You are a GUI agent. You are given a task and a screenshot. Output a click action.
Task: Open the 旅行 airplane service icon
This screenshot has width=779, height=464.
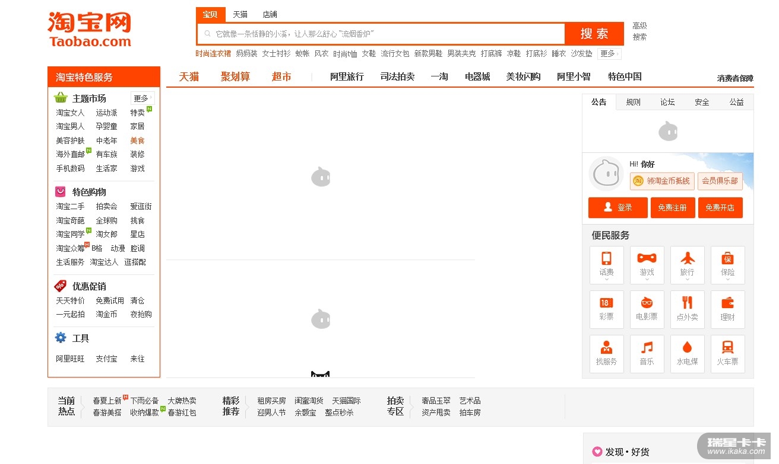[687, 265]
